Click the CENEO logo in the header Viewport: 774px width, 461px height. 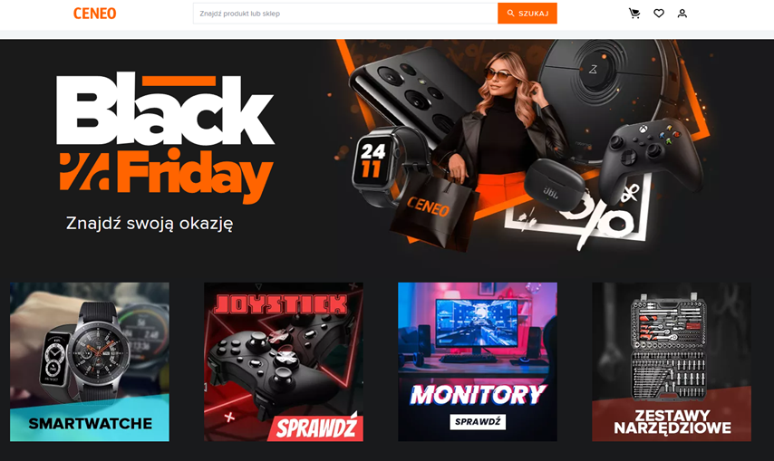[95, 14]
